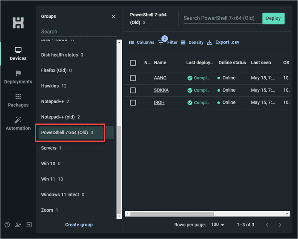Click the table horizontal scroll right arrow
Image resolution: width=298 pixels, height=239 pixels.
point(287,214)
